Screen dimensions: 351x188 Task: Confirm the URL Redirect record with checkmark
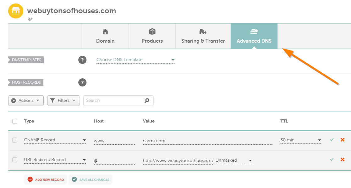coord(332,159)
